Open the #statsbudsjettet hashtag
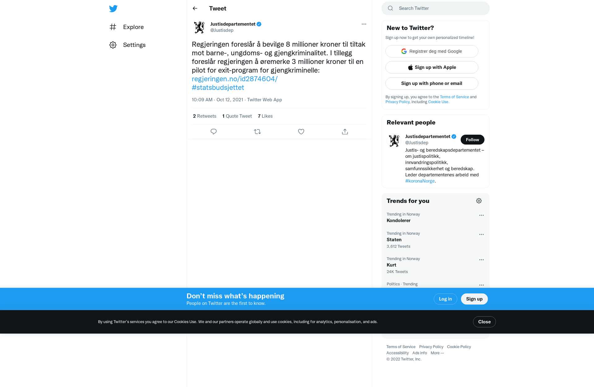This screenshot has width=594, height=387. click(218, 87)
